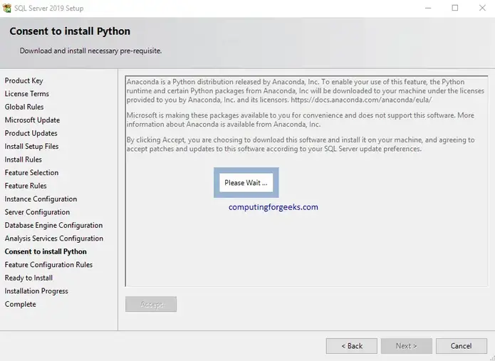Select Feature Selection step

pyautogui.click(x=31, y=172)
